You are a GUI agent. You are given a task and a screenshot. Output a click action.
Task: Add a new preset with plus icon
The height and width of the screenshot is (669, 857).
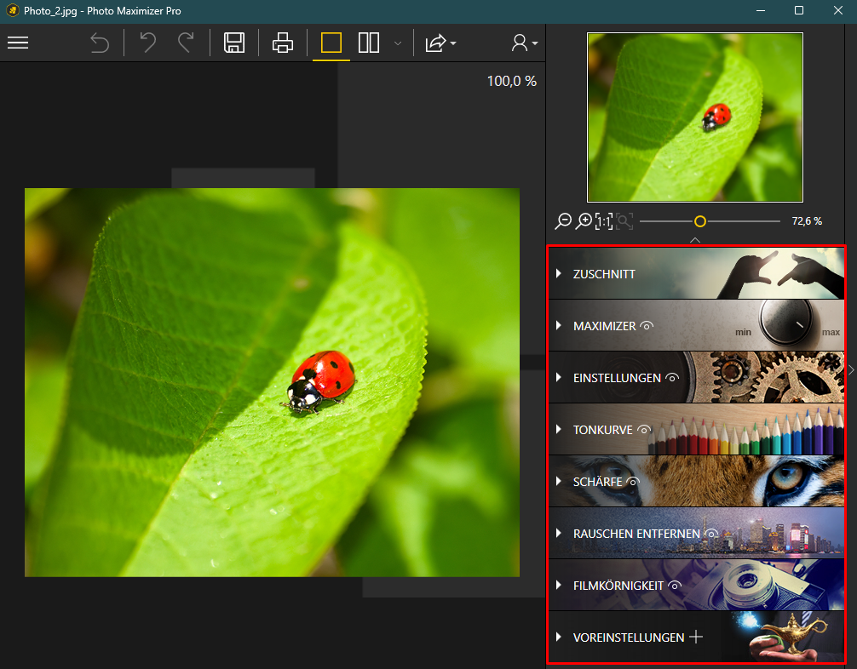click(696, 637)
